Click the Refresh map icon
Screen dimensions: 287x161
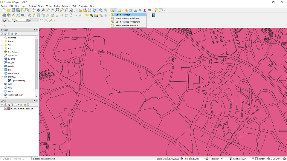coord(94,10)
